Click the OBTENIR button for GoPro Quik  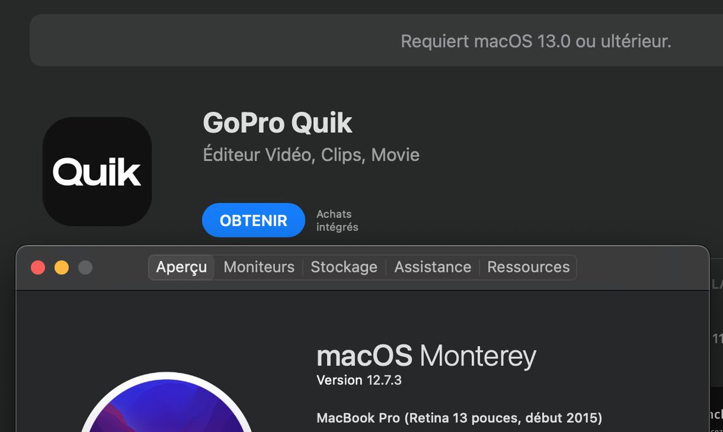tap(253, 220)
